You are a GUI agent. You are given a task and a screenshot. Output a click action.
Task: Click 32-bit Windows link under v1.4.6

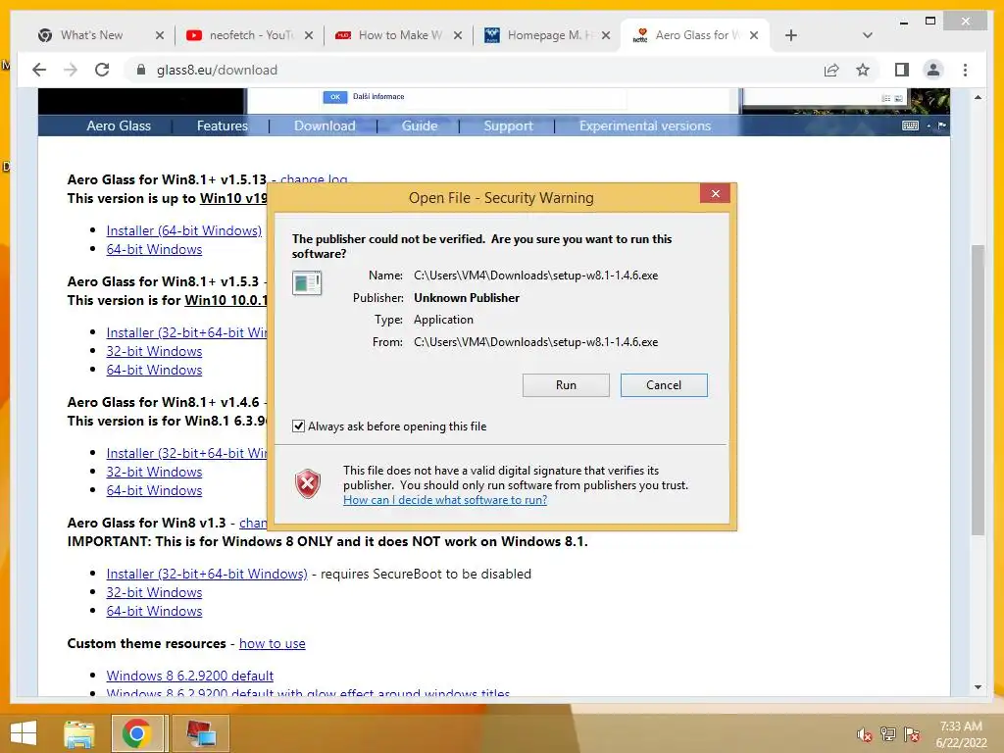(x=154, y=472)
